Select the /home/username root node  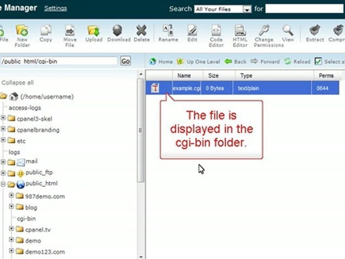pos(47,96)
